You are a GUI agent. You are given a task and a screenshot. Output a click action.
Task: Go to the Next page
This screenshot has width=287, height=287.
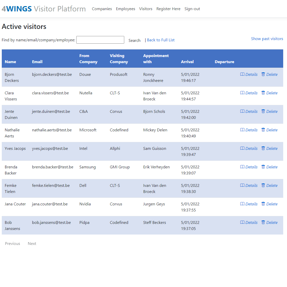[x=32, y=243]
